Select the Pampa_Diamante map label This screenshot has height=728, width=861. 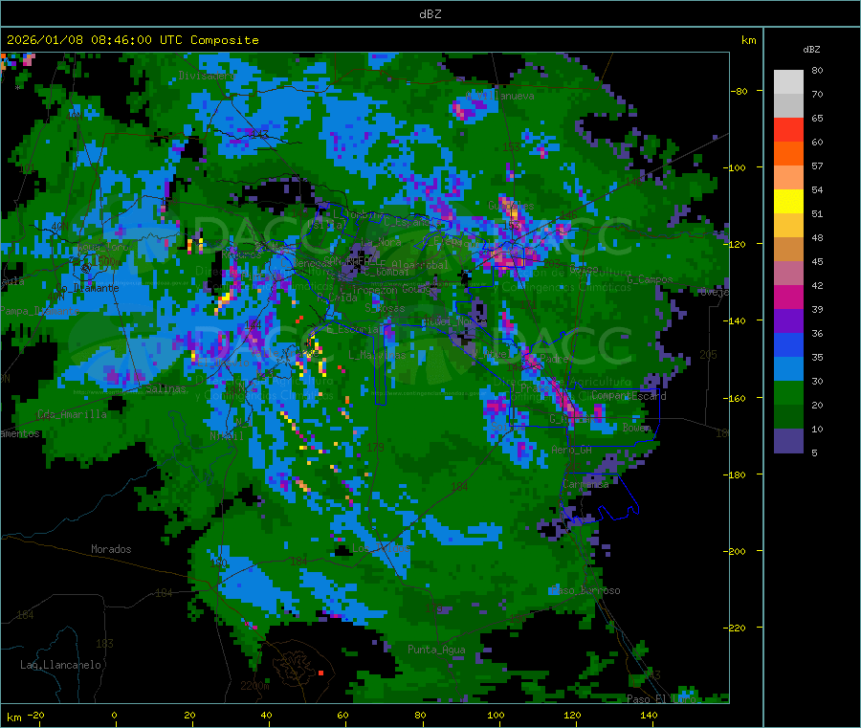[x=39, y=311]
